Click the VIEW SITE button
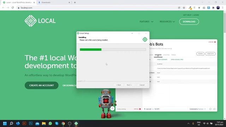This screenshot has height=127, width=226. pos(210,54)
